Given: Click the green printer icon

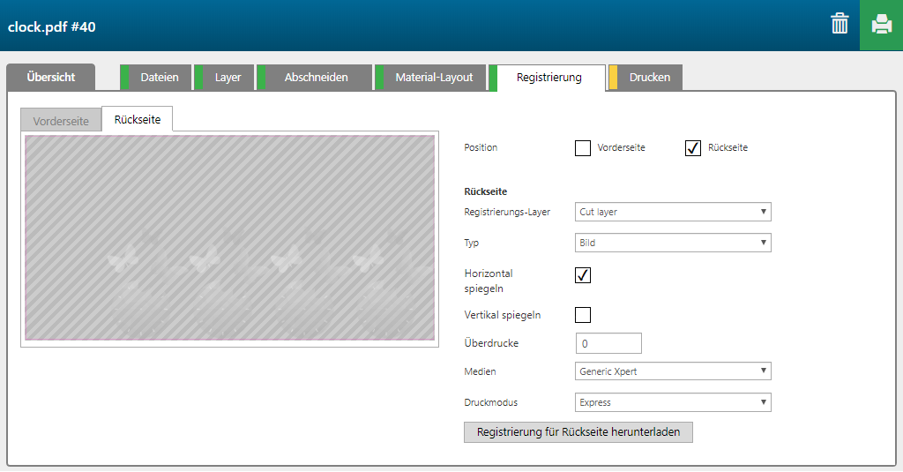Looking at the screenshot, I should (881, 25).
